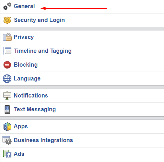Screen dimensions: 164x162
Task: Click the Business Integrations gear icon
Action: [7, 140]
